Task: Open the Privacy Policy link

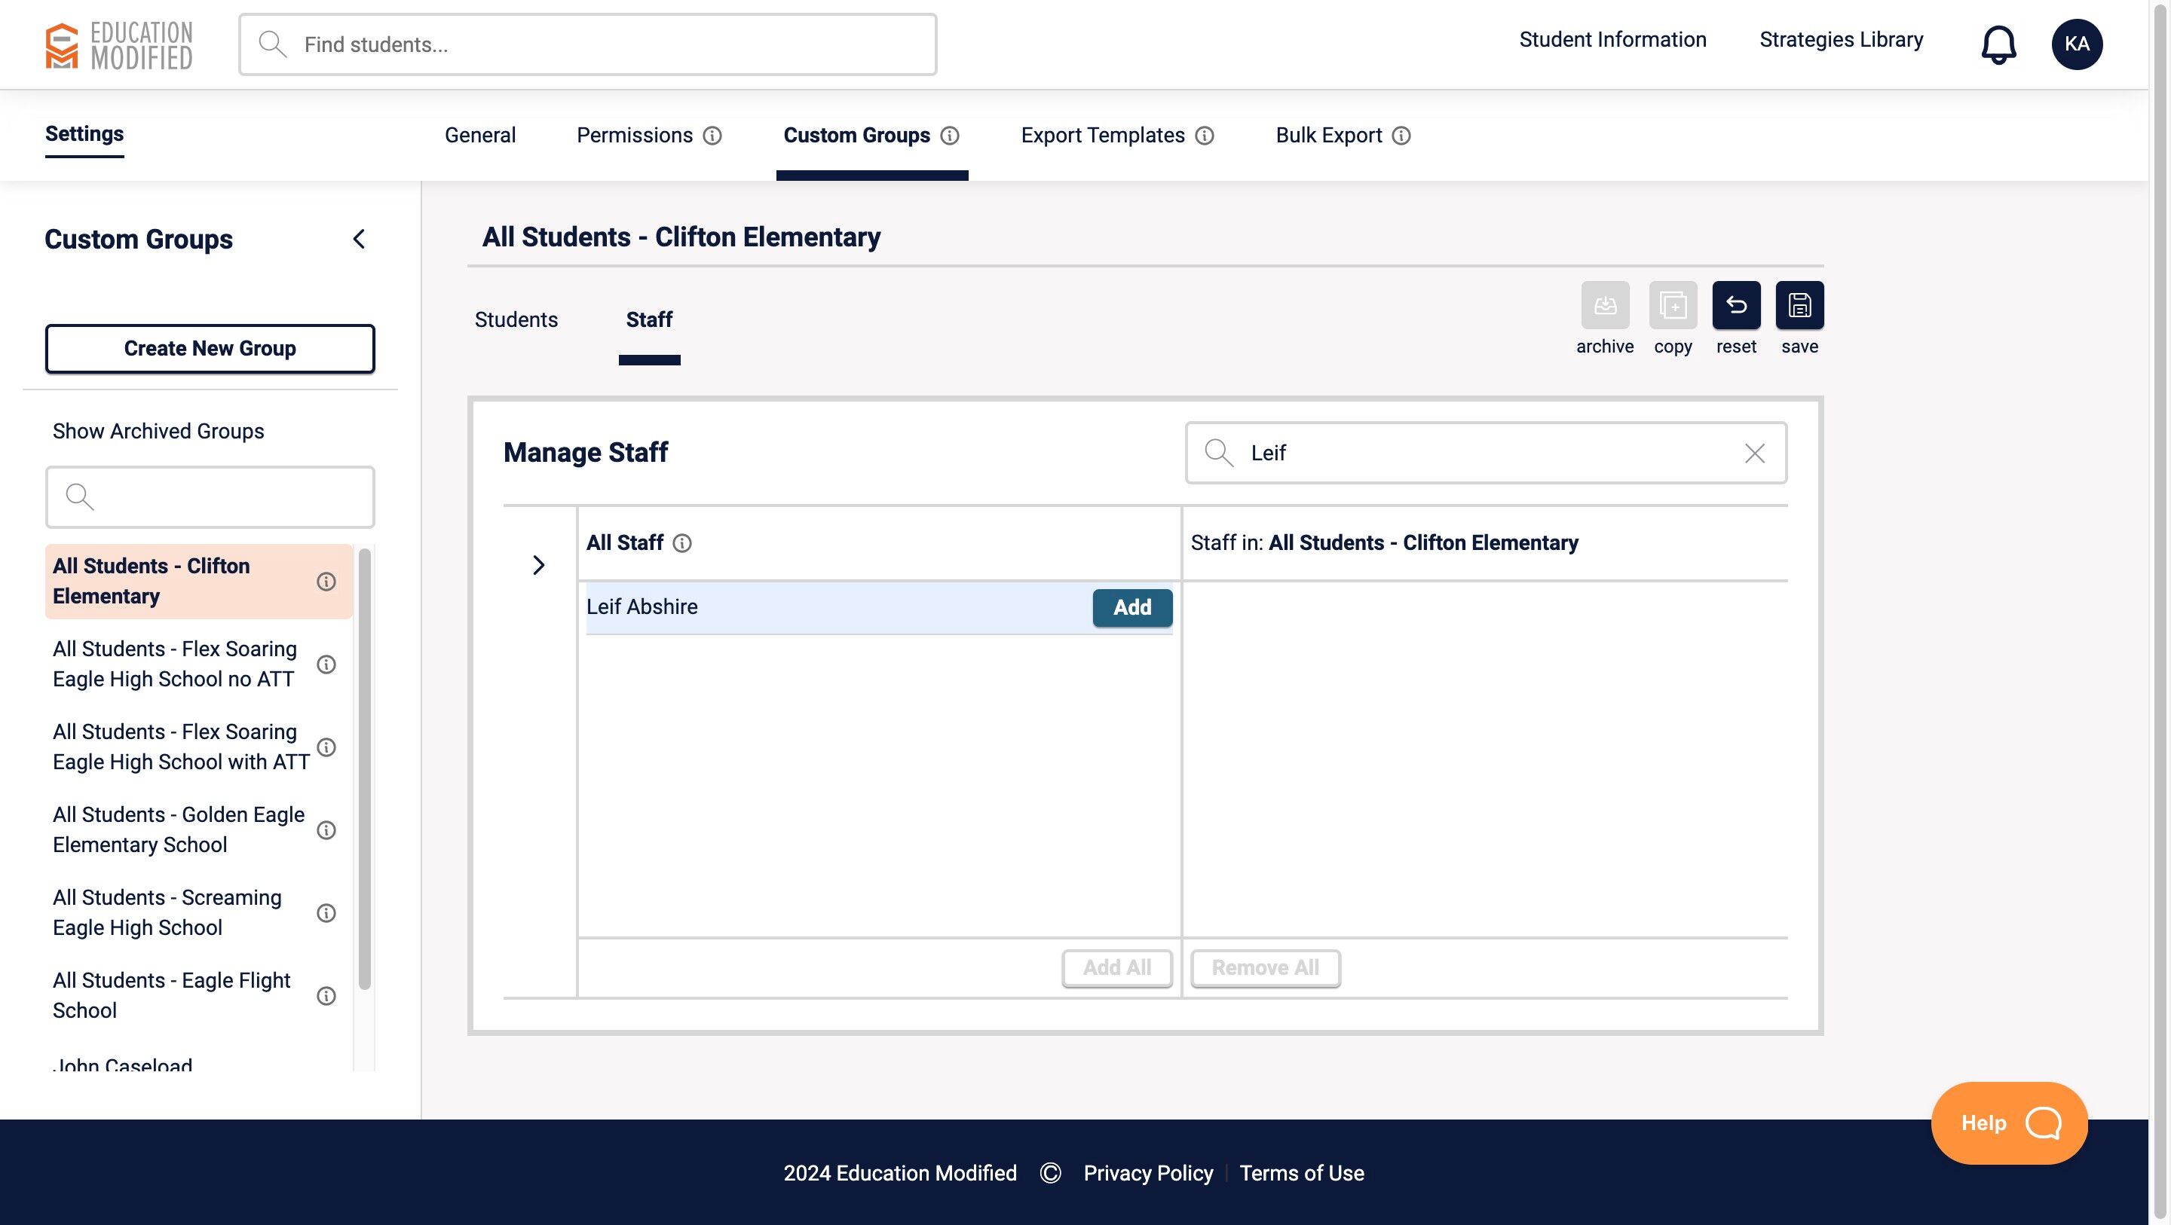Action: tap(1148, 1173)
